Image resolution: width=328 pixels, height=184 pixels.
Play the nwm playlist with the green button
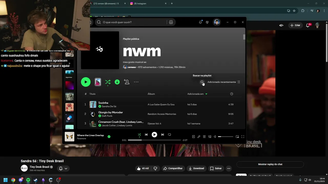click(x=86, y=82)
